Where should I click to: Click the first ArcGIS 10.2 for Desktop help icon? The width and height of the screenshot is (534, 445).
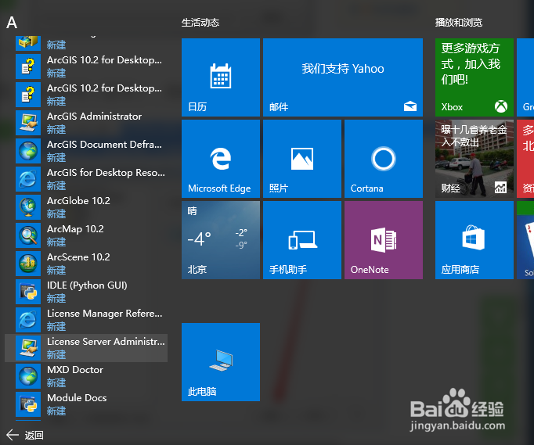click(28, 66)
